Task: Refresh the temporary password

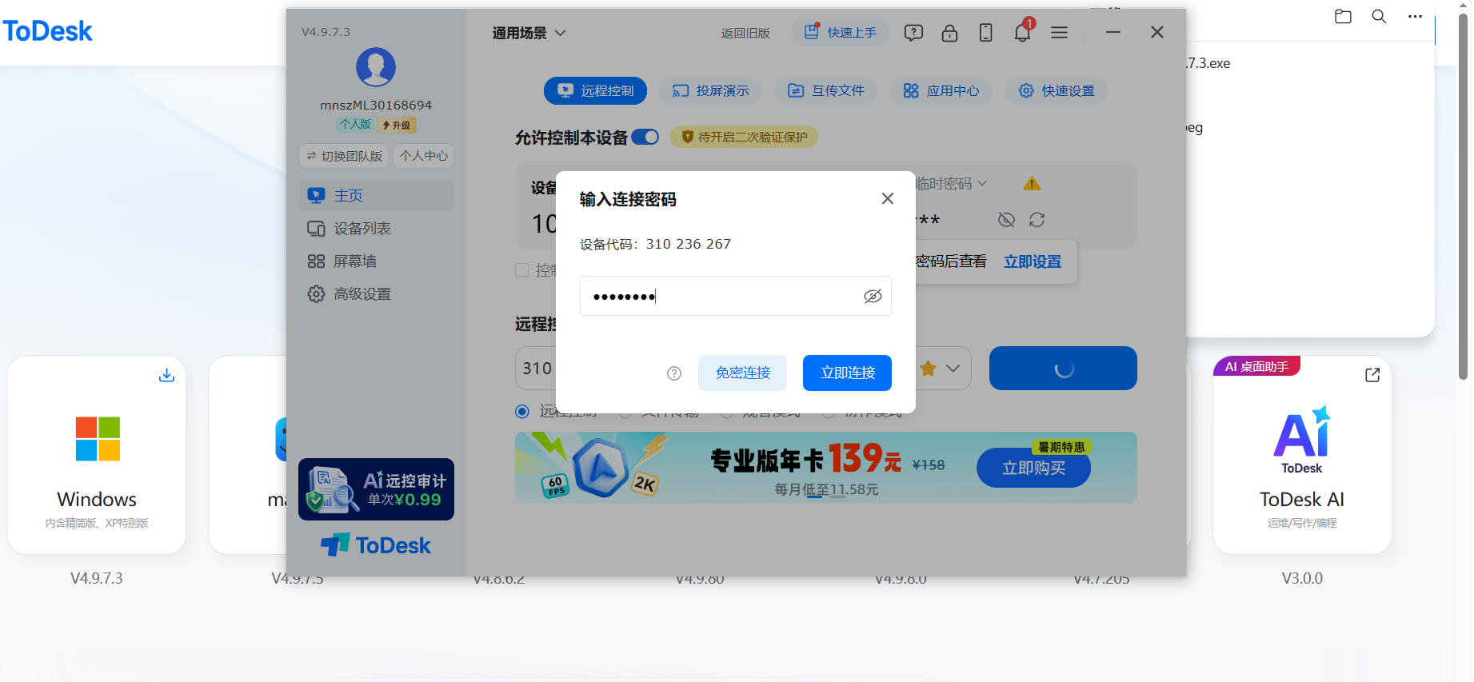Action: (x=1037, y=220)
